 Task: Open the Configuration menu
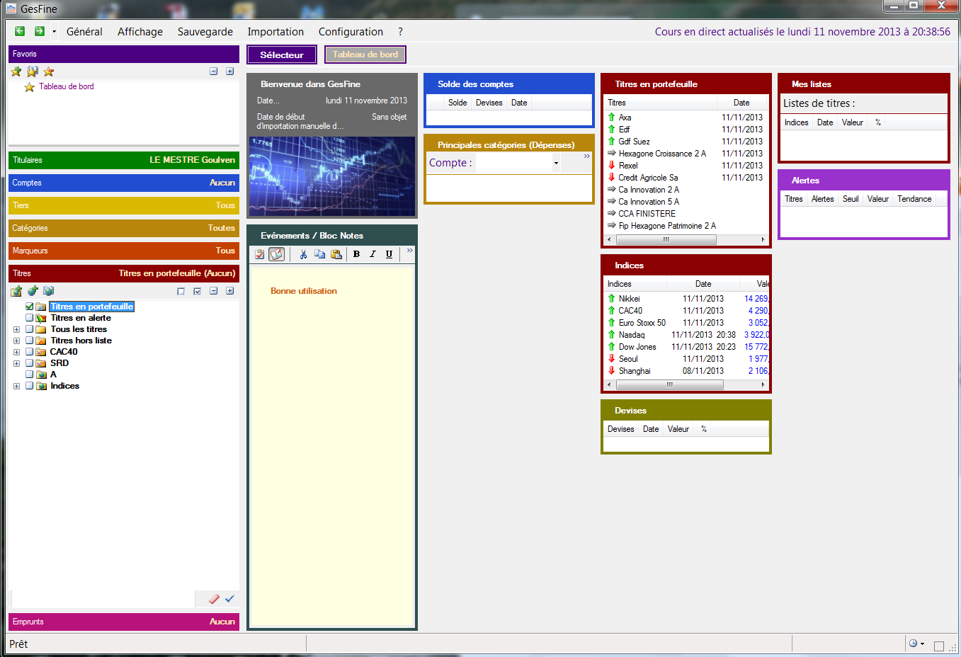point(351,32)
